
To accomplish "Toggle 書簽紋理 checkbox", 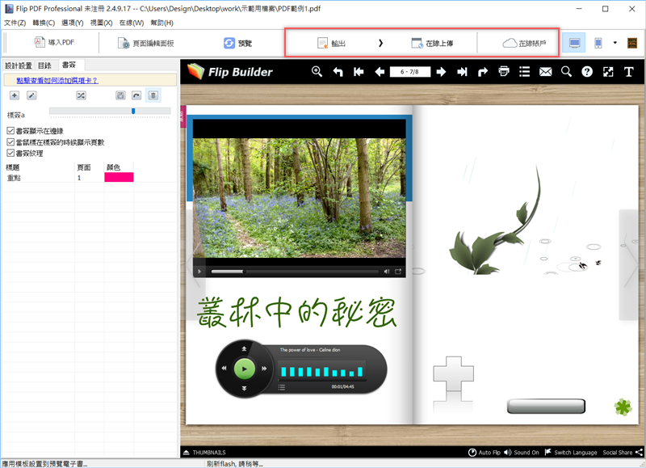I will click(10, 153).
